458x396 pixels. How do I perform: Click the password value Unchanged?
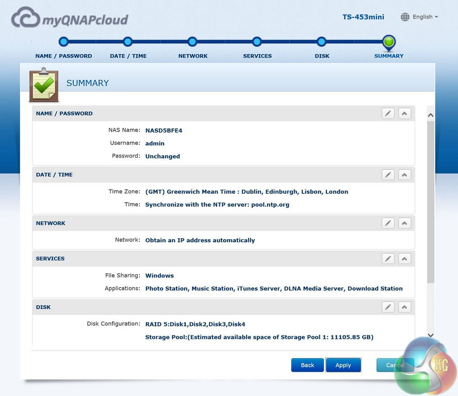click(162, 156)
